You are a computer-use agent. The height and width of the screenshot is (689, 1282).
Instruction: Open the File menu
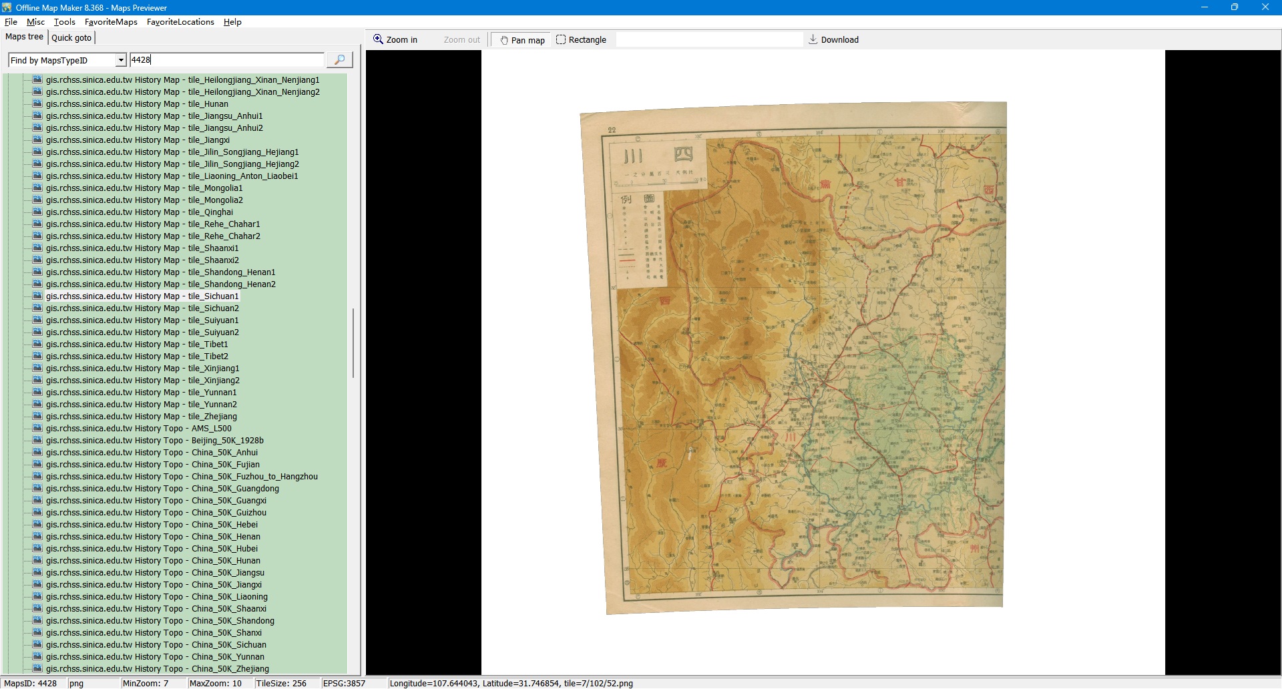pyautogui.click(x=11, y=22)
